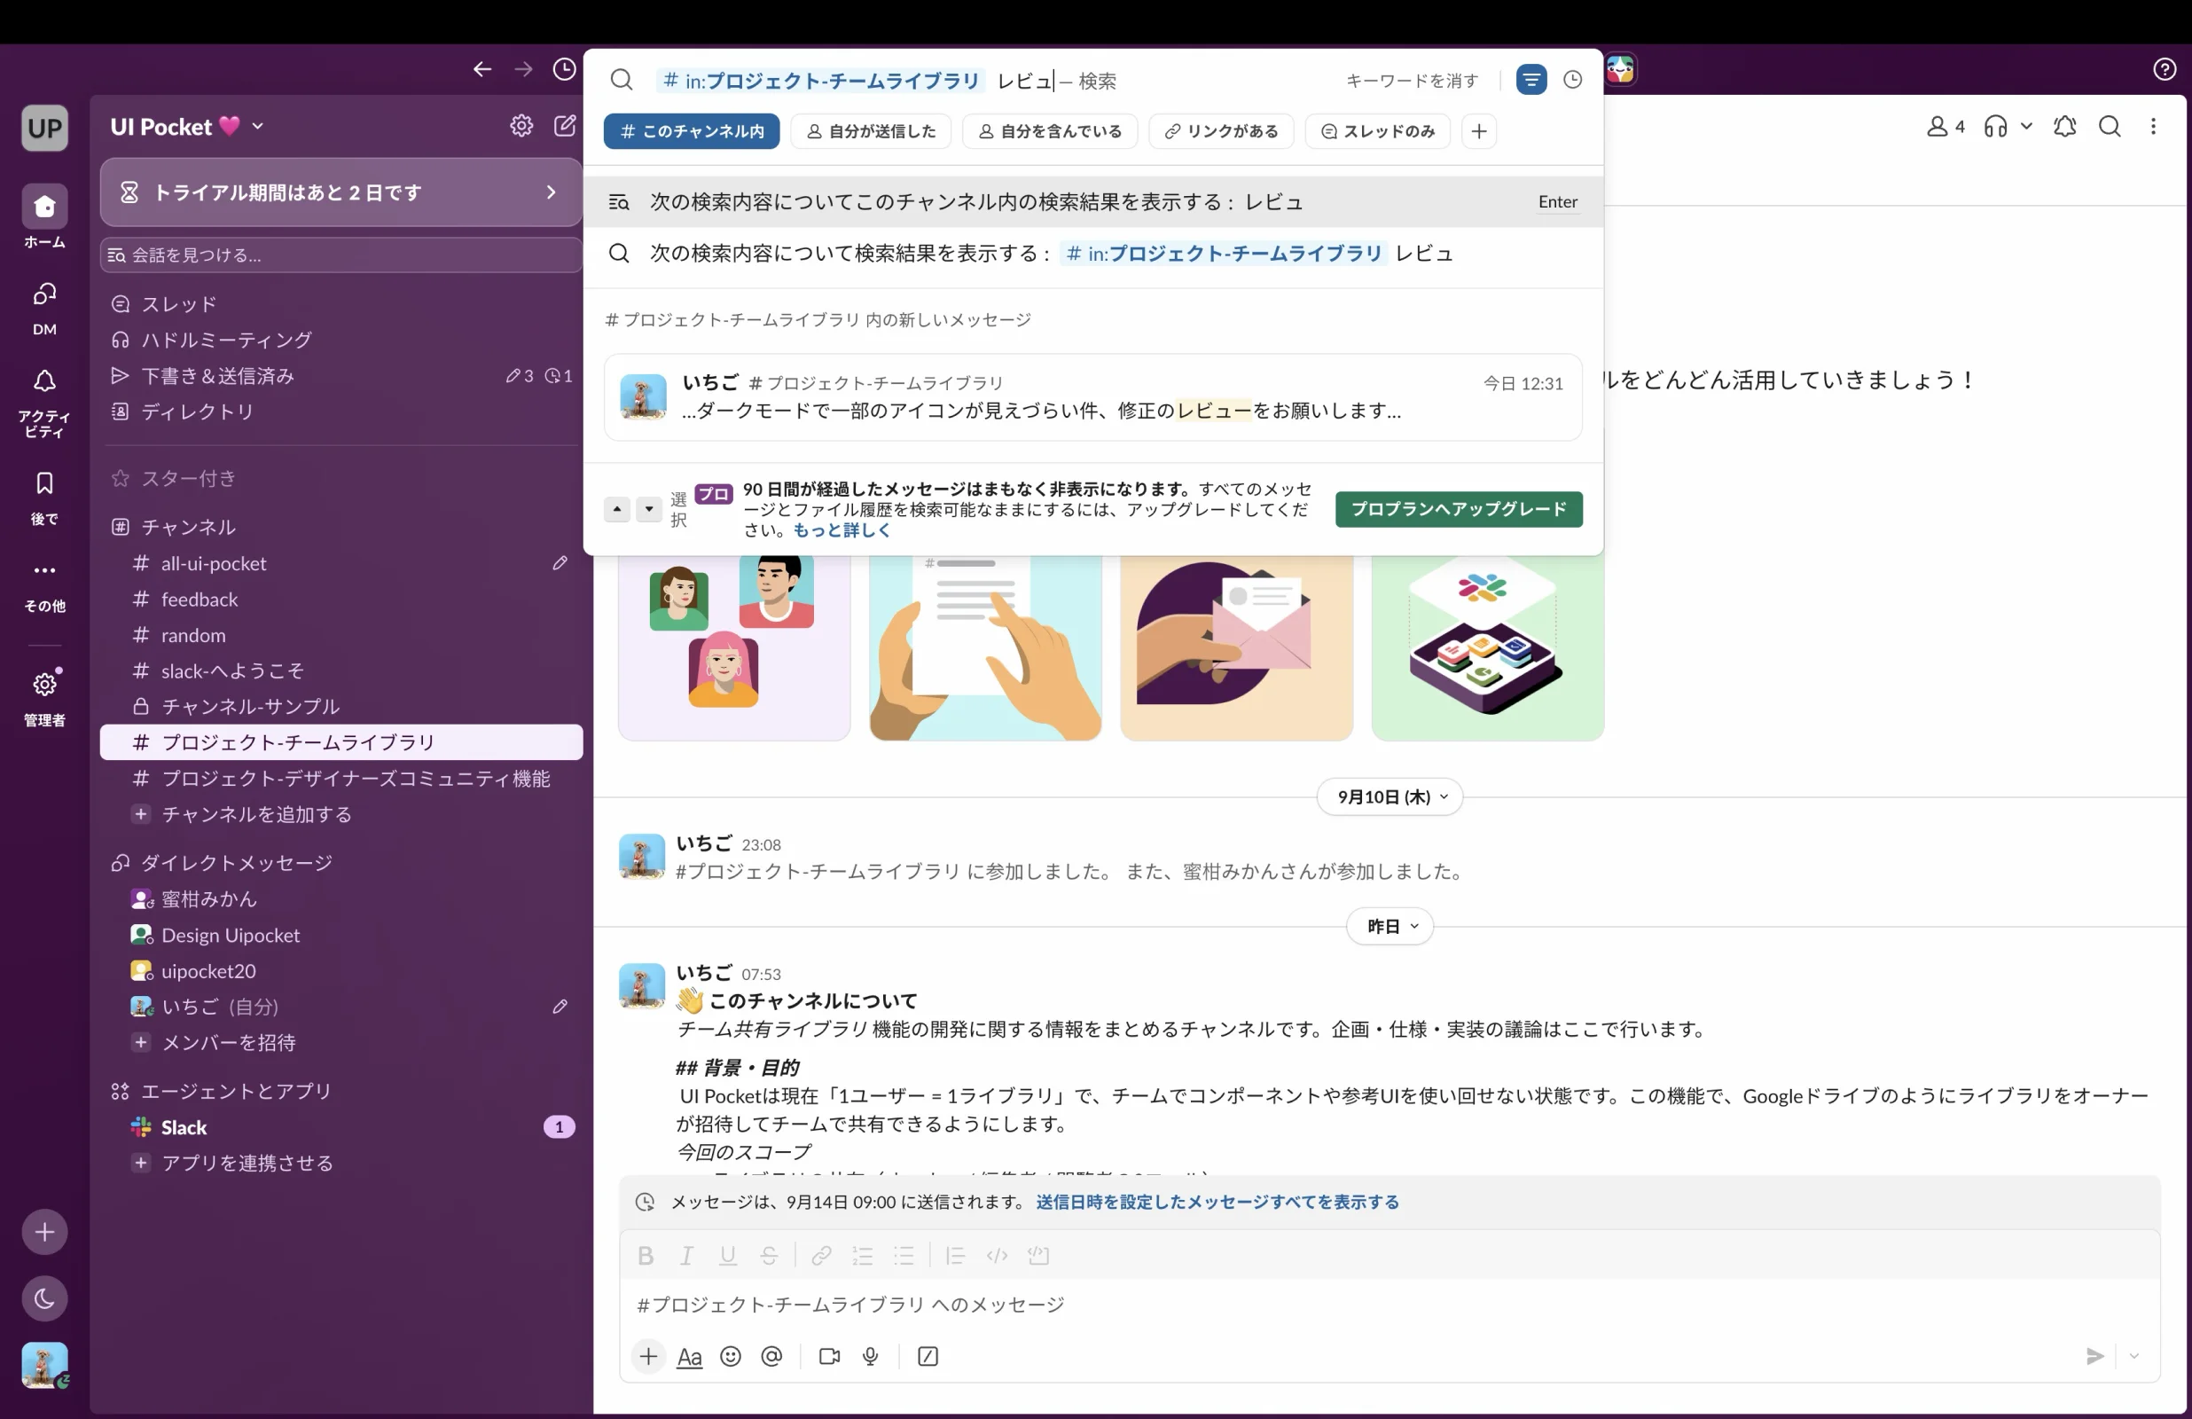Open recent searches clock icon in search bar

1572,80
